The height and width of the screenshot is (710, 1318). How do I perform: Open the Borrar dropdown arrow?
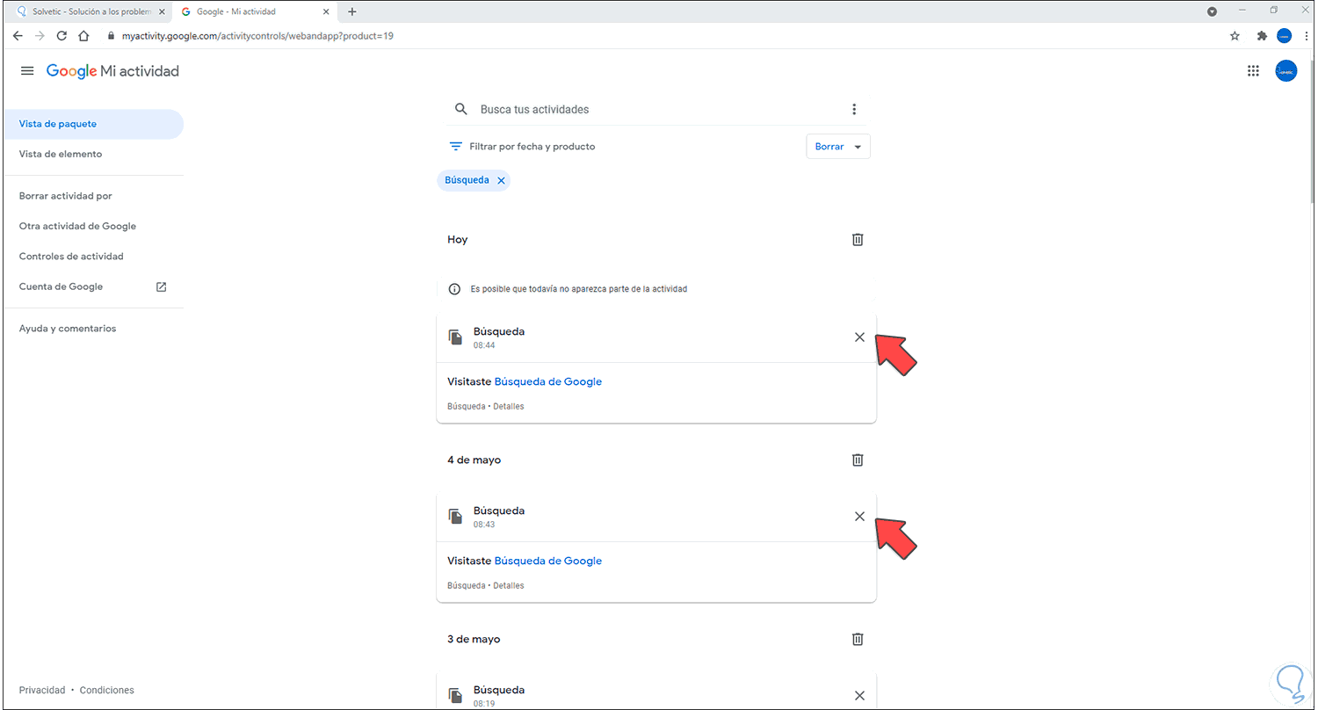coord(857,146)
